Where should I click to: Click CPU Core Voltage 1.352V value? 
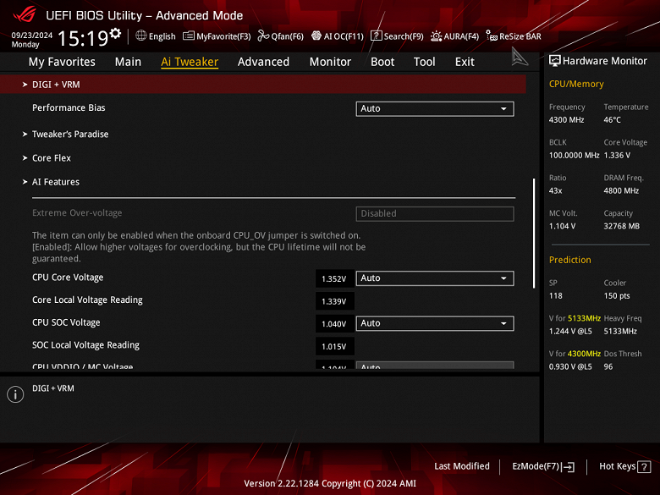334,278
